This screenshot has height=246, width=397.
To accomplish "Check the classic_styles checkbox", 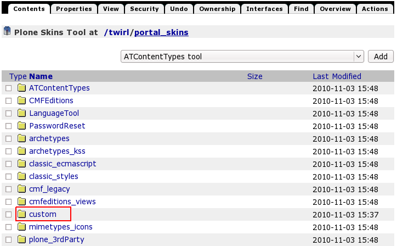I will (x=9, y=176).
